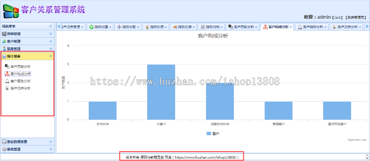Click the 客户数量 y-axis label
Viewport: 370px width, 161px height.
(63, 83)
